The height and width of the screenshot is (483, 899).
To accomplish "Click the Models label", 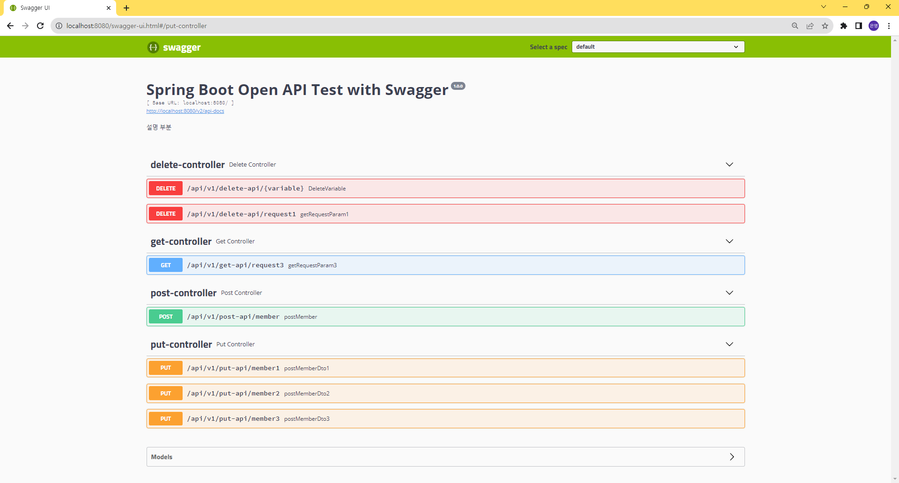I will coord(162,457).
